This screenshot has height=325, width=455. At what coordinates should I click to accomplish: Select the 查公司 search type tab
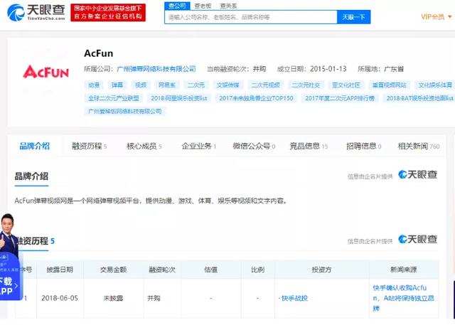(176, 5)
